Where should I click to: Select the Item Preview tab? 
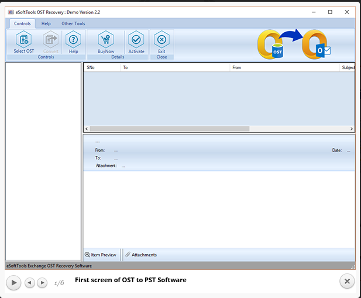point(102,255)
